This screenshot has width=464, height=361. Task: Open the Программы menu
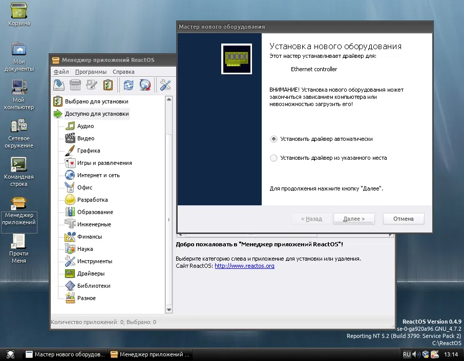pos(91,72)
